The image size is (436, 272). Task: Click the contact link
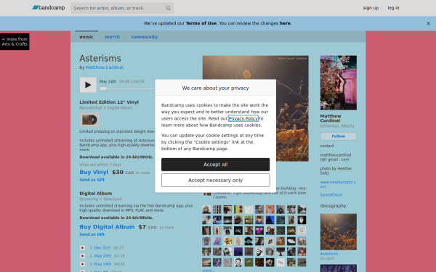click(327, 146)
